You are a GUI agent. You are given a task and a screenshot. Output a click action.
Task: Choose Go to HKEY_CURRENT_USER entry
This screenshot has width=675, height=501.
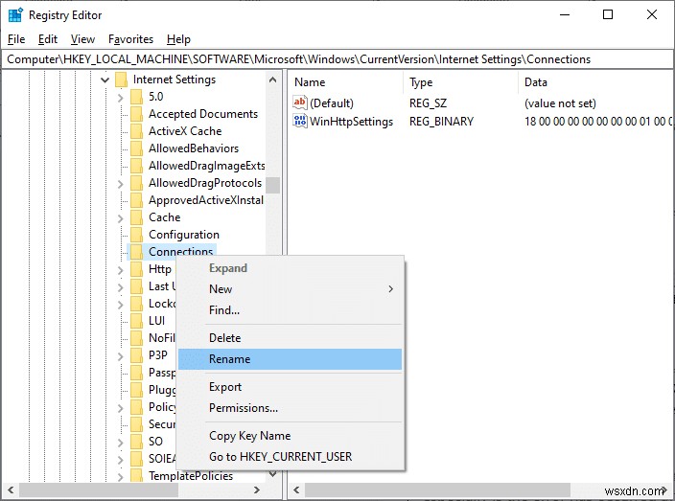pos(290,457)
